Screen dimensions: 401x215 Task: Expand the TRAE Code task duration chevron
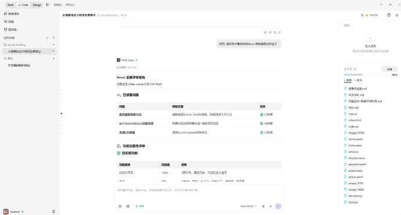pos(138,67)
